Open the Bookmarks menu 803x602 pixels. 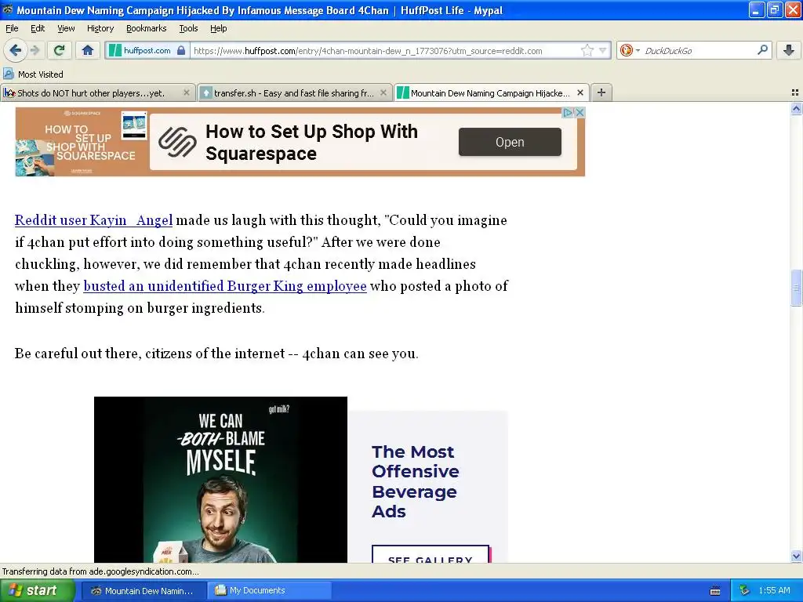click(146, 28)
